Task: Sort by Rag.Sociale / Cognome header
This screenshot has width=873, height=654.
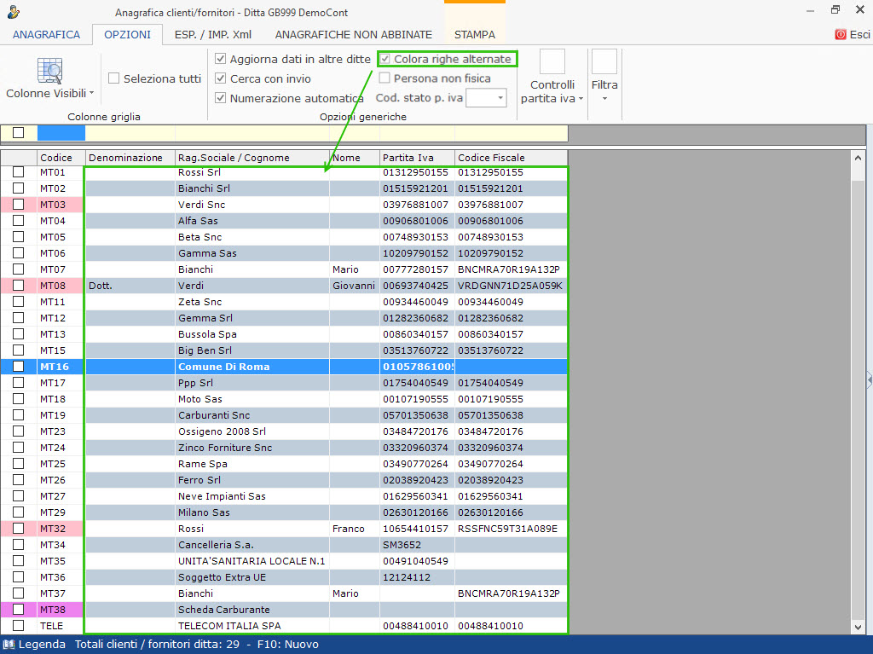Action: (x=252, y=158)
